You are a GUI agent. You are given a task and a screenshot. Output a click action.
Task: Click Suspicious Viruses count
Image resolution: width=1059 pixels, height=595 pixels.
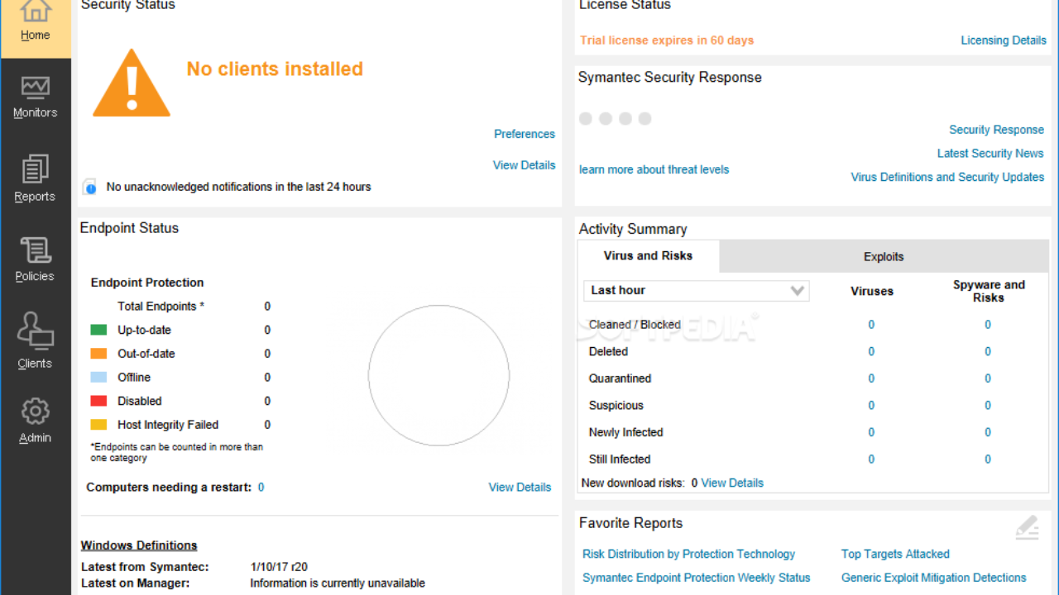(x=871, y=406)
